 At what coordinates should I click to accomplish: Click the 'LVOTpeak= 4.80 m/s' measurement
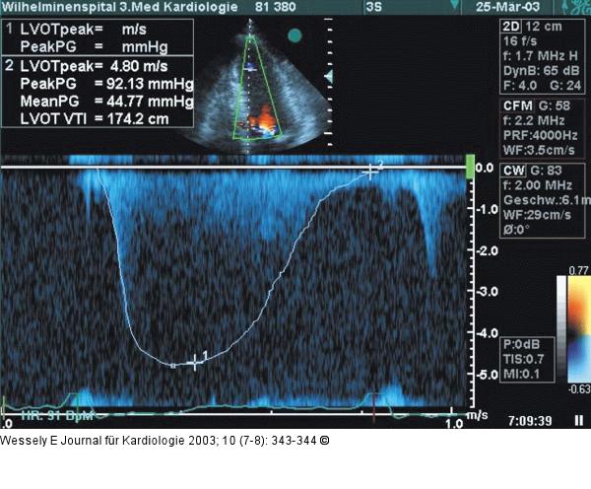pyautogui.click(x=94, y=66)
